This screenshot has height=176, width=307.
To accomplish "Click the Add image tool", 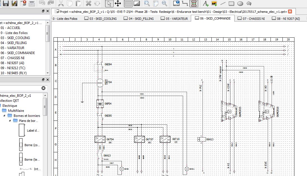I will (214, 3).
